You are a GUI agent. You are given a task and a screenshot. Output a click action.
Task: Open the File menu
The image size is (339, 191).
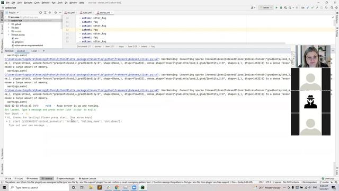pos(7,3)
